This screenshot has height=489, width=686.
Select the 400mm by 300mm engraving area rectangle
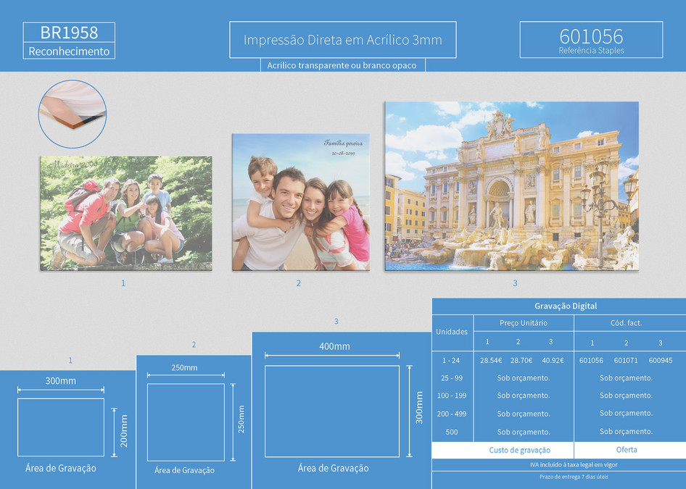(332, 411)
